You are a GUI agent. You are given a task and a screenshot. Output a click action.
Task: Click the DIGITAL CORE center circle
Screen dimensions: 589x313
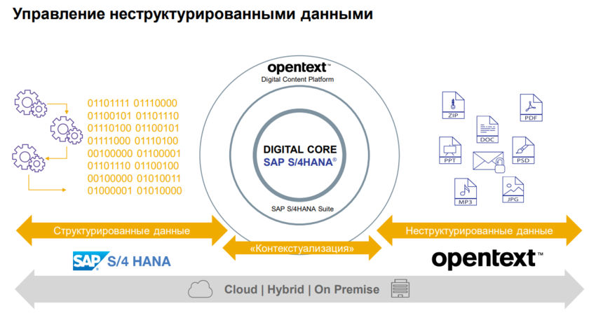click(x=300, y=155)
